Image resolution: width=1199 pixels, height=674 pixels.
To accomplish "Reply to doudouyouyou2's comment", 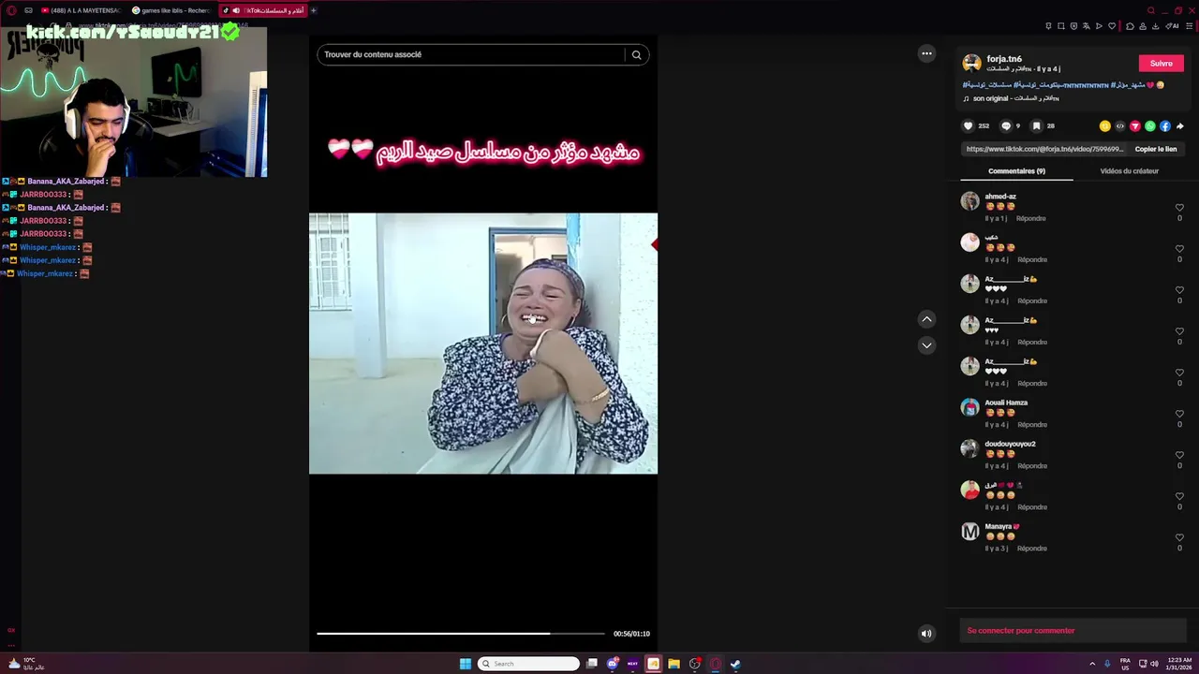I will pos(1031,465).
